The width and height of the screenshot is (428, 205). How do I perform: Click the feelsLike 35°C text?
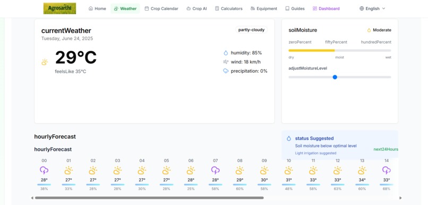(x=71, y=72)
